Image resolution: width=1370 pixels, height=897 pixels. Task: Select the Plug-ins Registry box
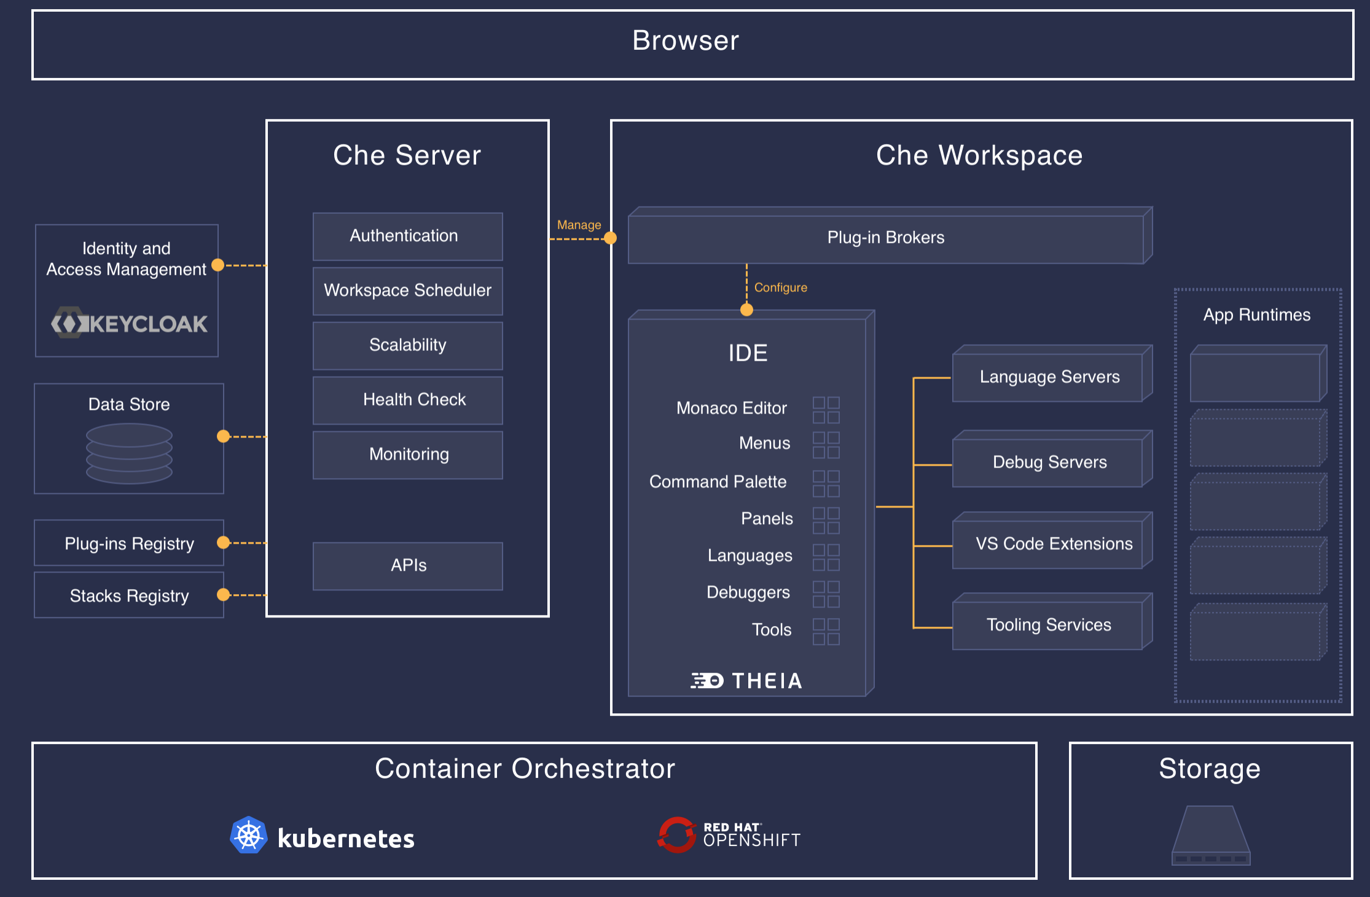(128, 544)
